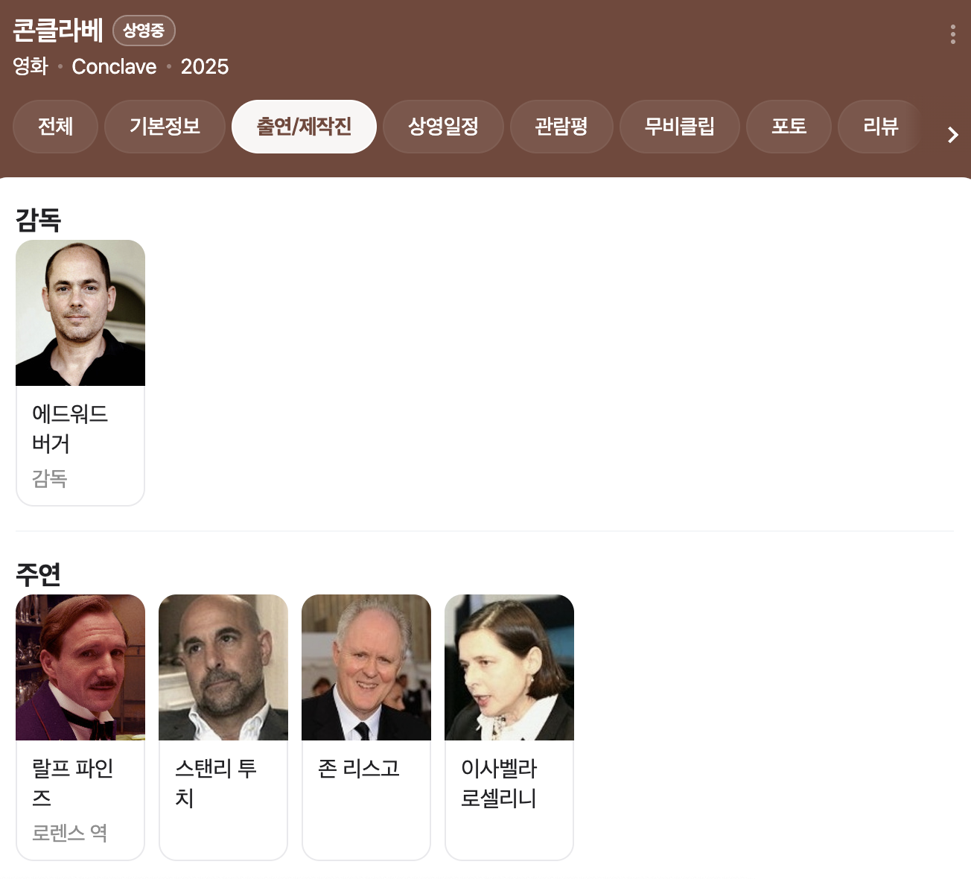This screenshot has width=971, height=879.
Task: Click the 상영중 status badge
Action: [144, 31]
